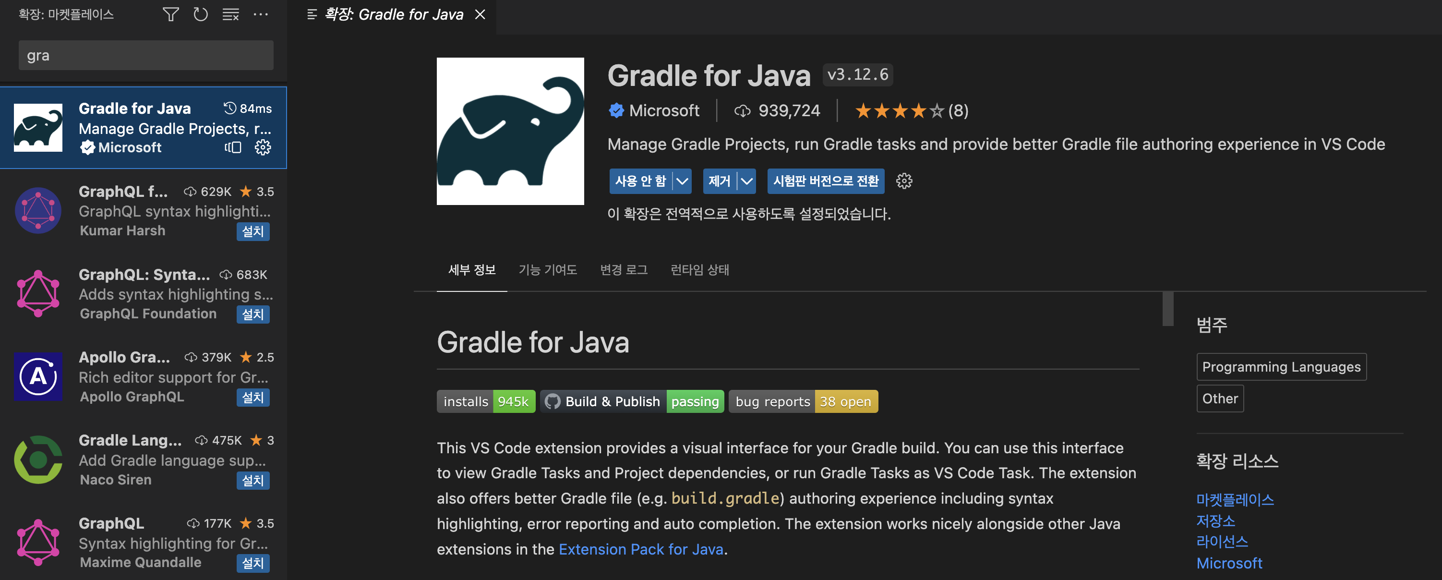Open the 저장소 repository link

pos(1216,520)
